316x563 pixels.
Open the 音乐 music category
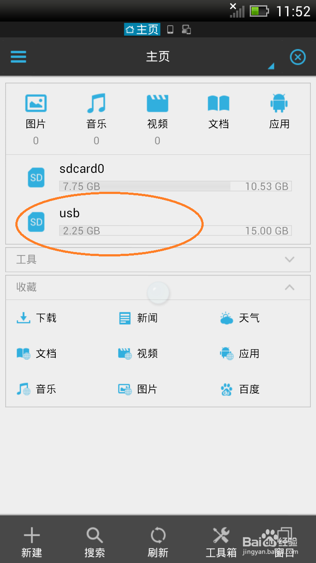click(x=97, y=113)
